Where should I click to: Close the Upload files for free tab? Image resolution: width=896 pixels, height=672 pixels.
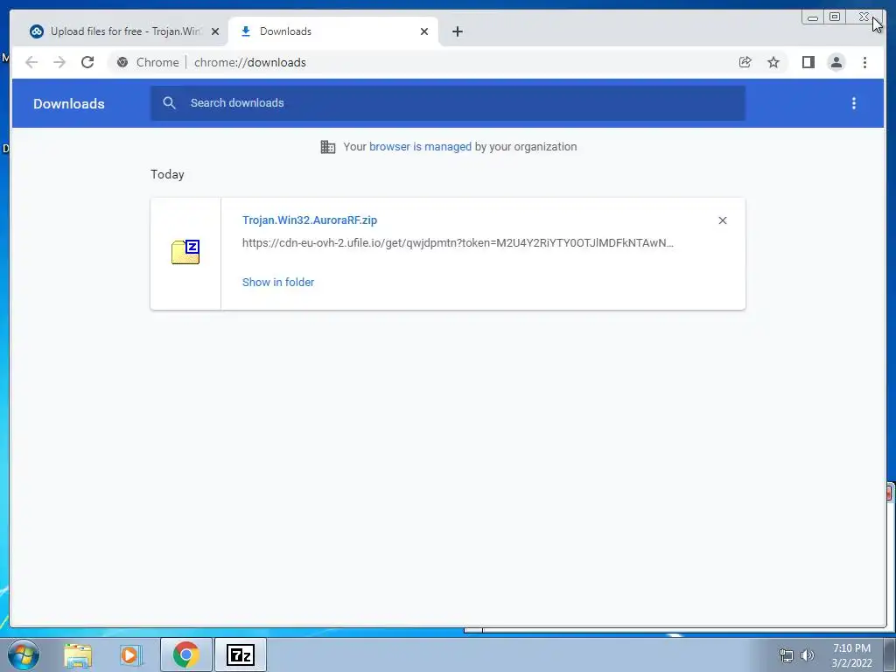point(215,31)
